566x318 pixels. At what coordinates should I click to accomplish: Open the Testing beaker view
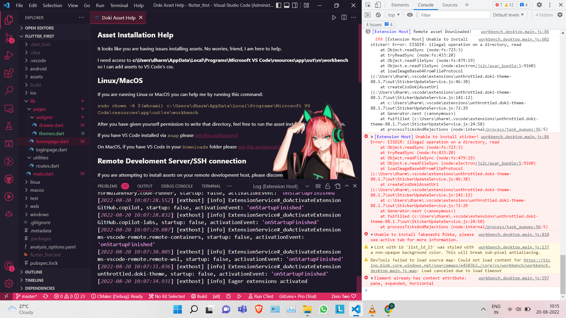[x=9, y=126]
